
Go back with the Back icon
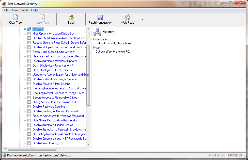(71, 18)
